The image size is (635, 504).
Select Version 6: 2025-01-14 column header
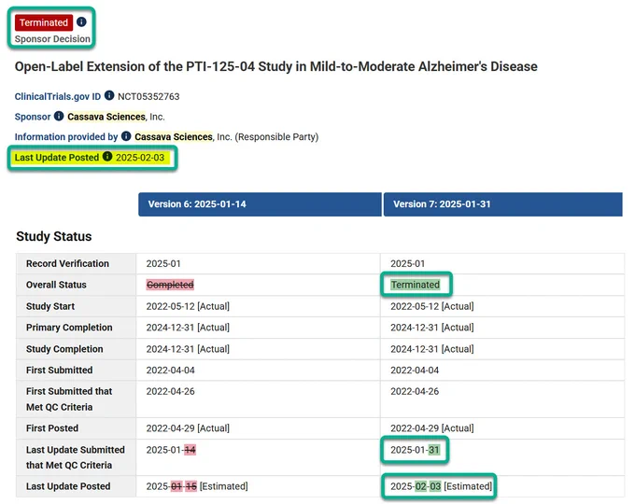[x=260, y=204]
